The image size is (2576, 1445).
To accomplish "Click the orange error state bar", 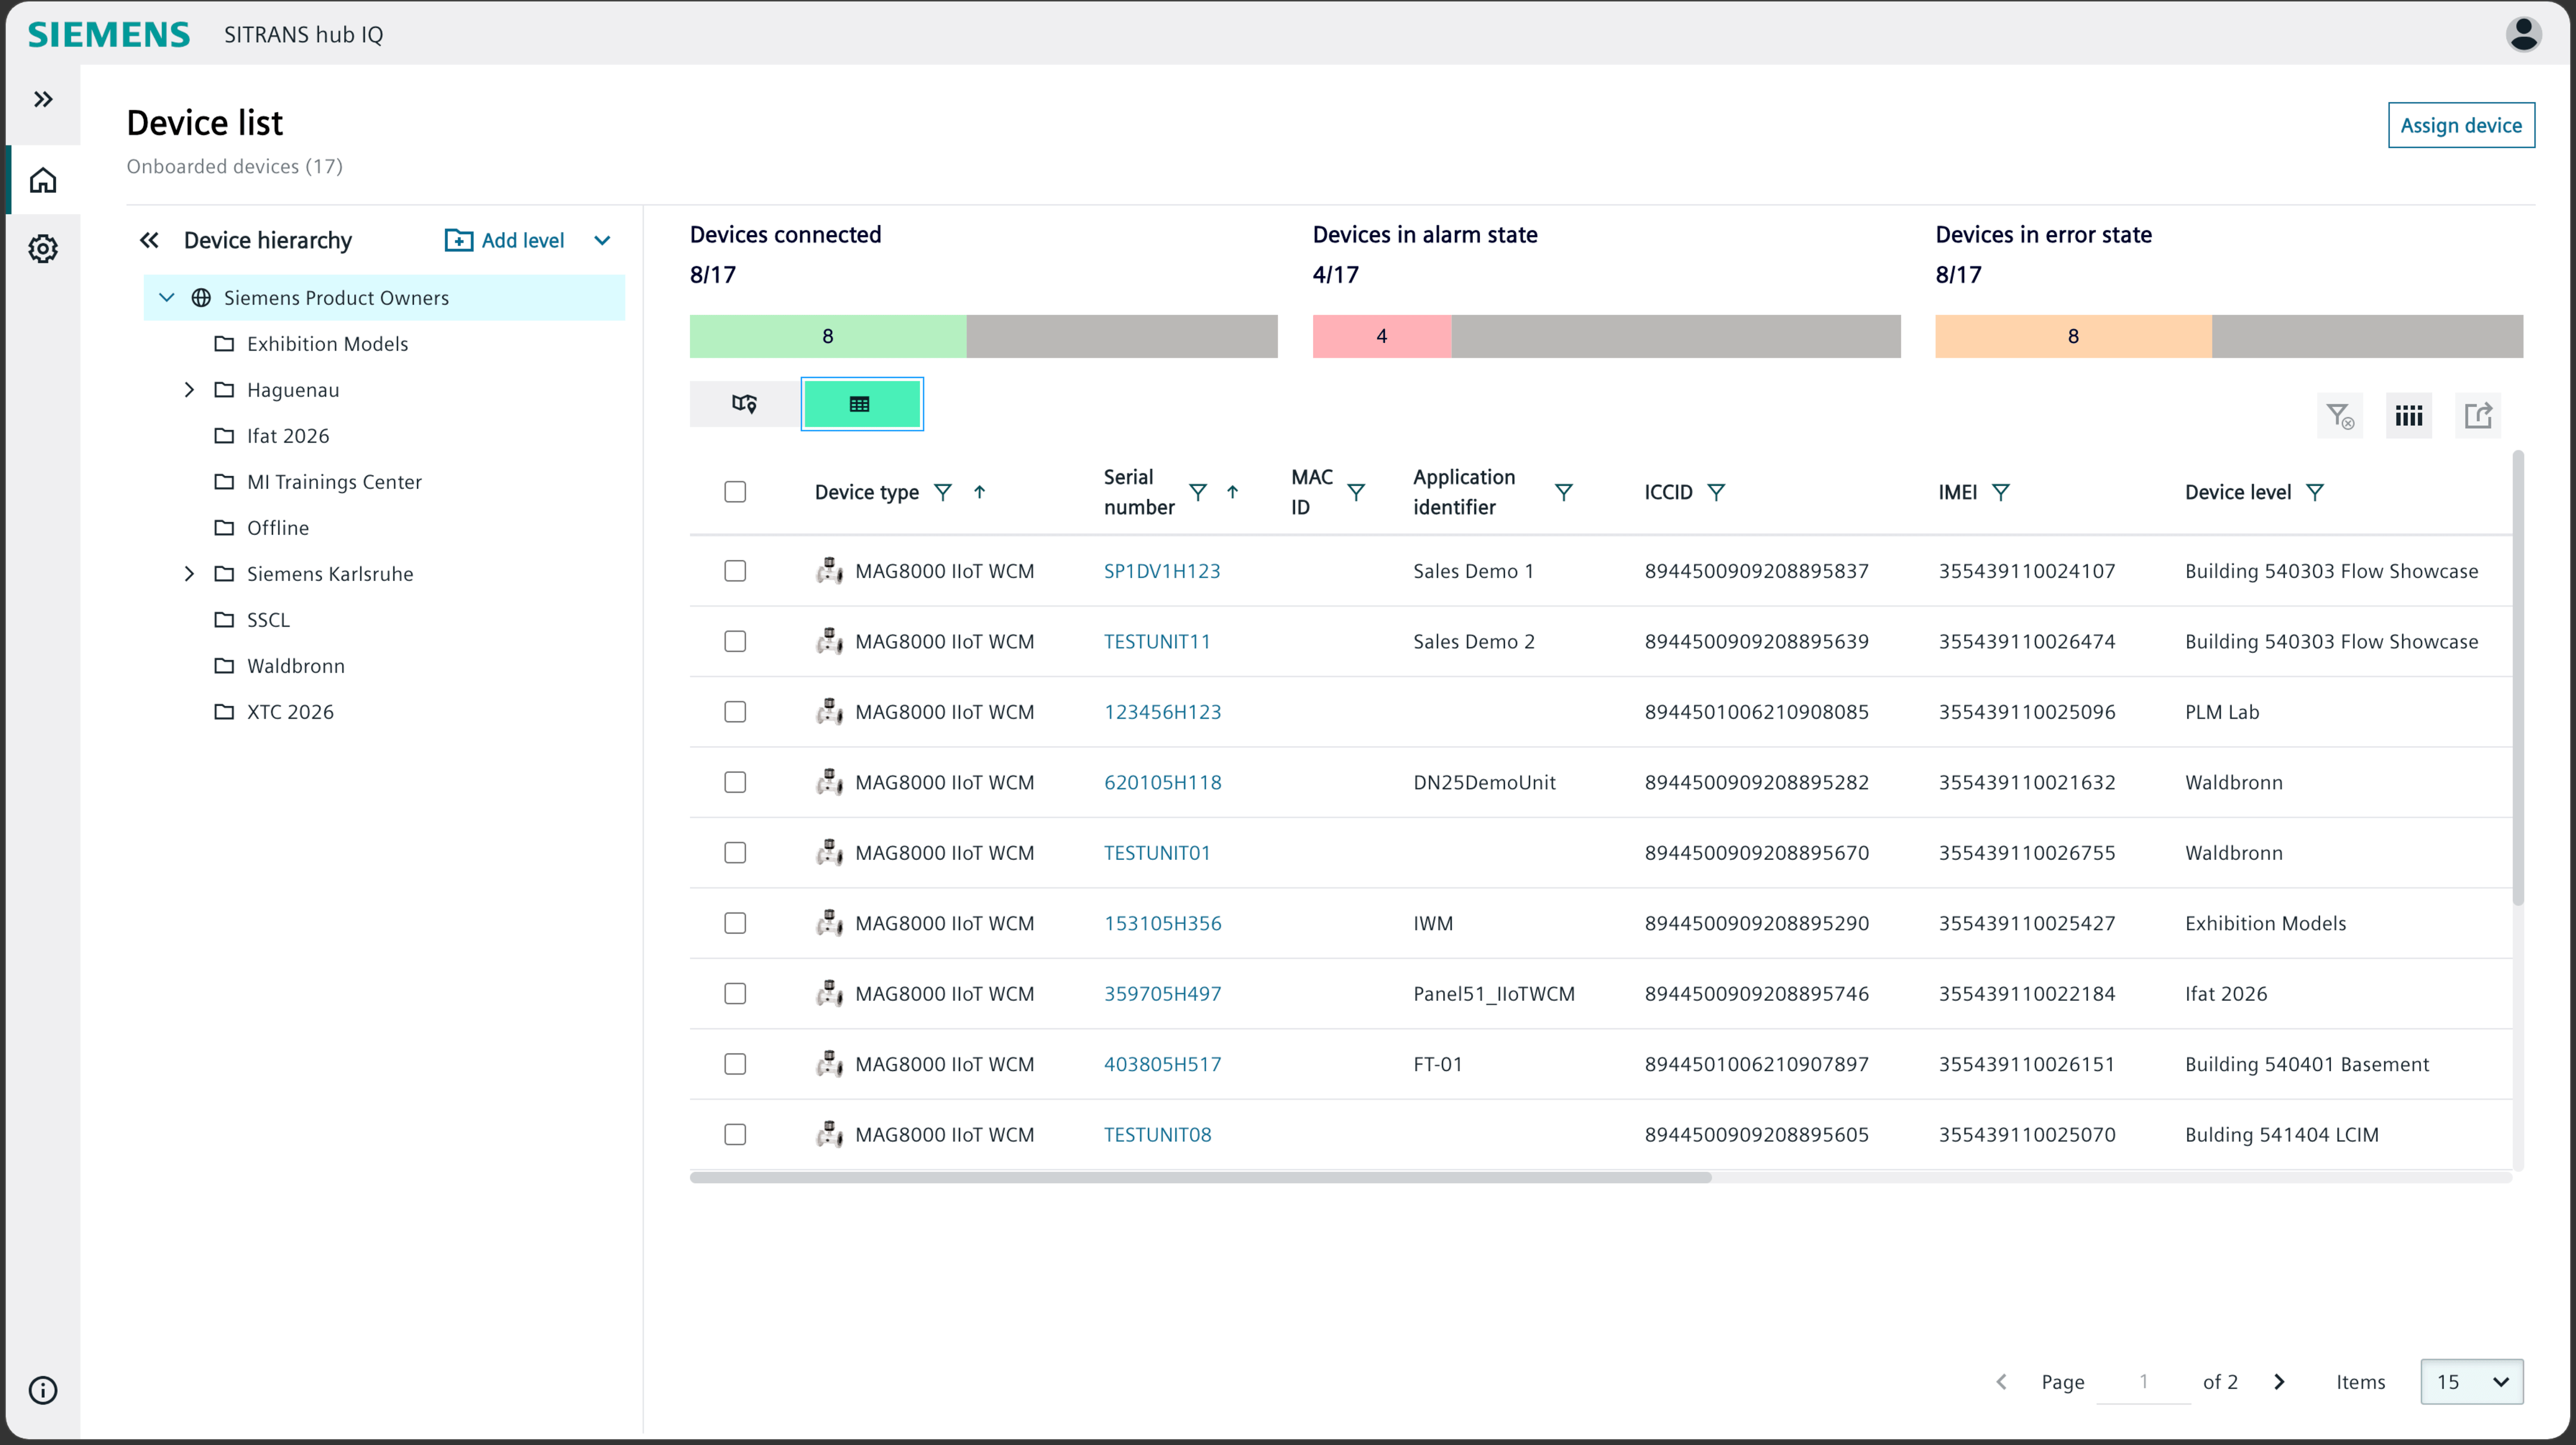I will 2073,336.
